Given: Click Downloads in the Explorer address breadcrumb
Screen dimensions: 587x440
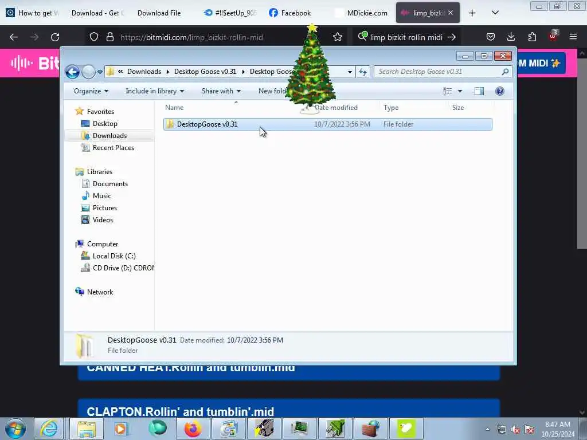Looking at the screenshot, I should tap(144, 72).
